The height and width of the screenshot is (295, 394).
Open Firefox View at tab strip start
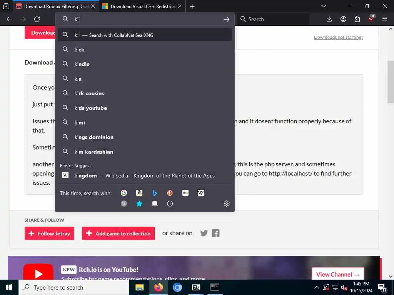(x=6, y=6)
